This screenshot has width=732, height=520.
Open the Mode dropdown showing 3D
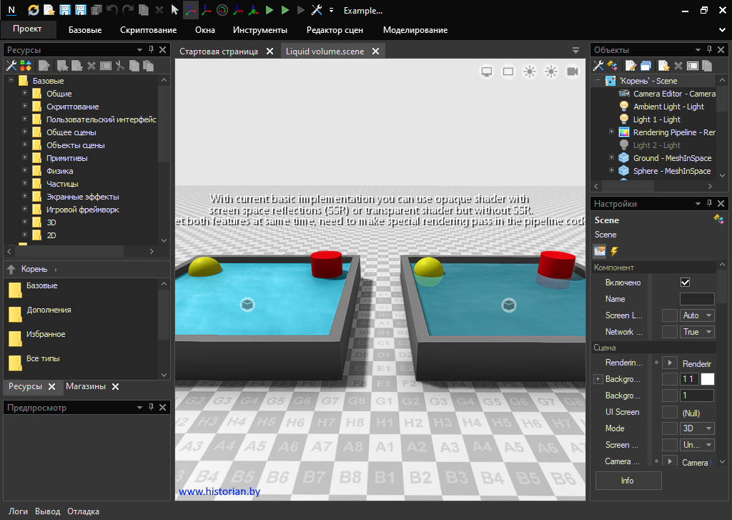pyautogui.click(x=698, y=428)
